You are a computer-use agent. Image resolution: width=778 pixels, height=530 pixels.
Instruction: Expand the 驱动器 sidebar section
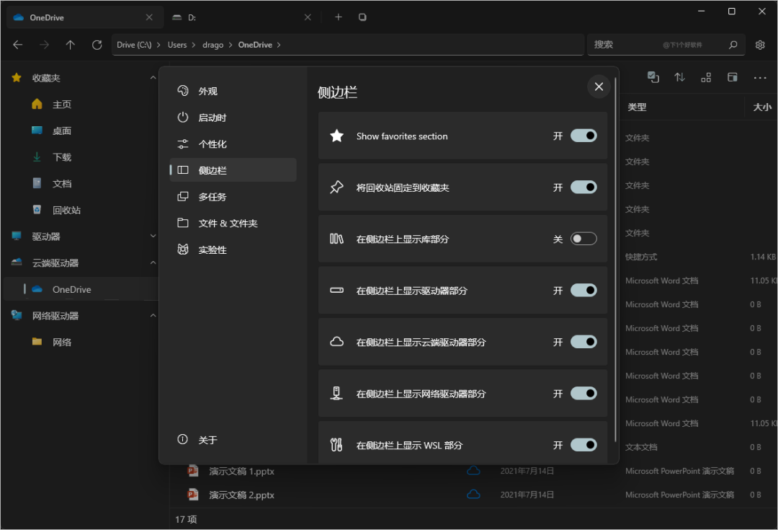[153, 236]
